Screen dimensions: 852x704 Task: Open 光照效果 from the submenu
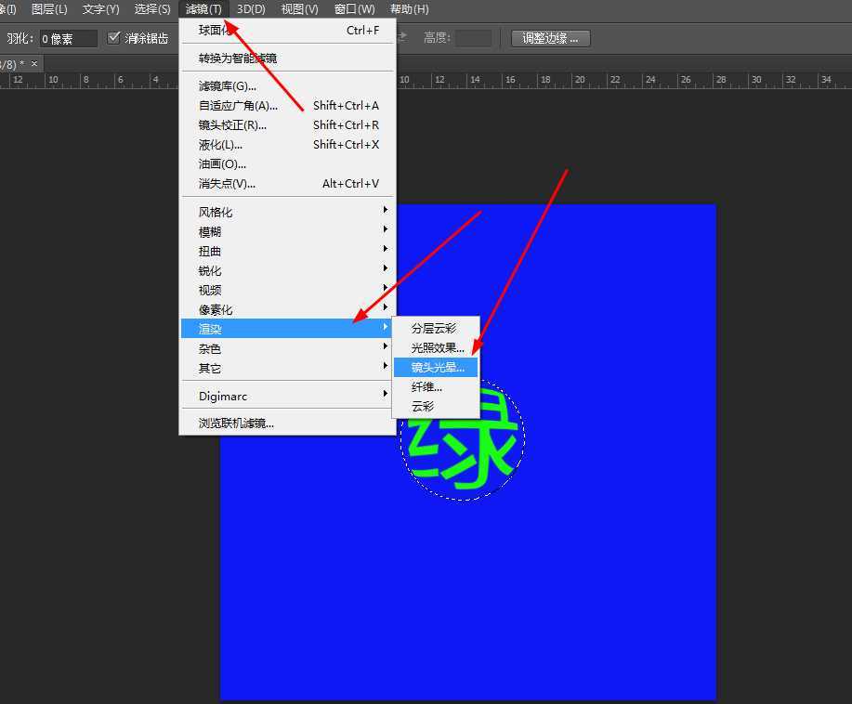pyautogui.click(x=437, y=346)
